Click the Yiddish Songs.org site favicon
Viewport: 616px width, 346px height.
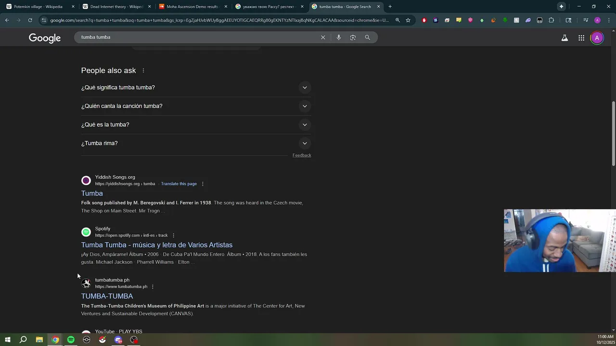pyautogui.click(x=86, y=181)
